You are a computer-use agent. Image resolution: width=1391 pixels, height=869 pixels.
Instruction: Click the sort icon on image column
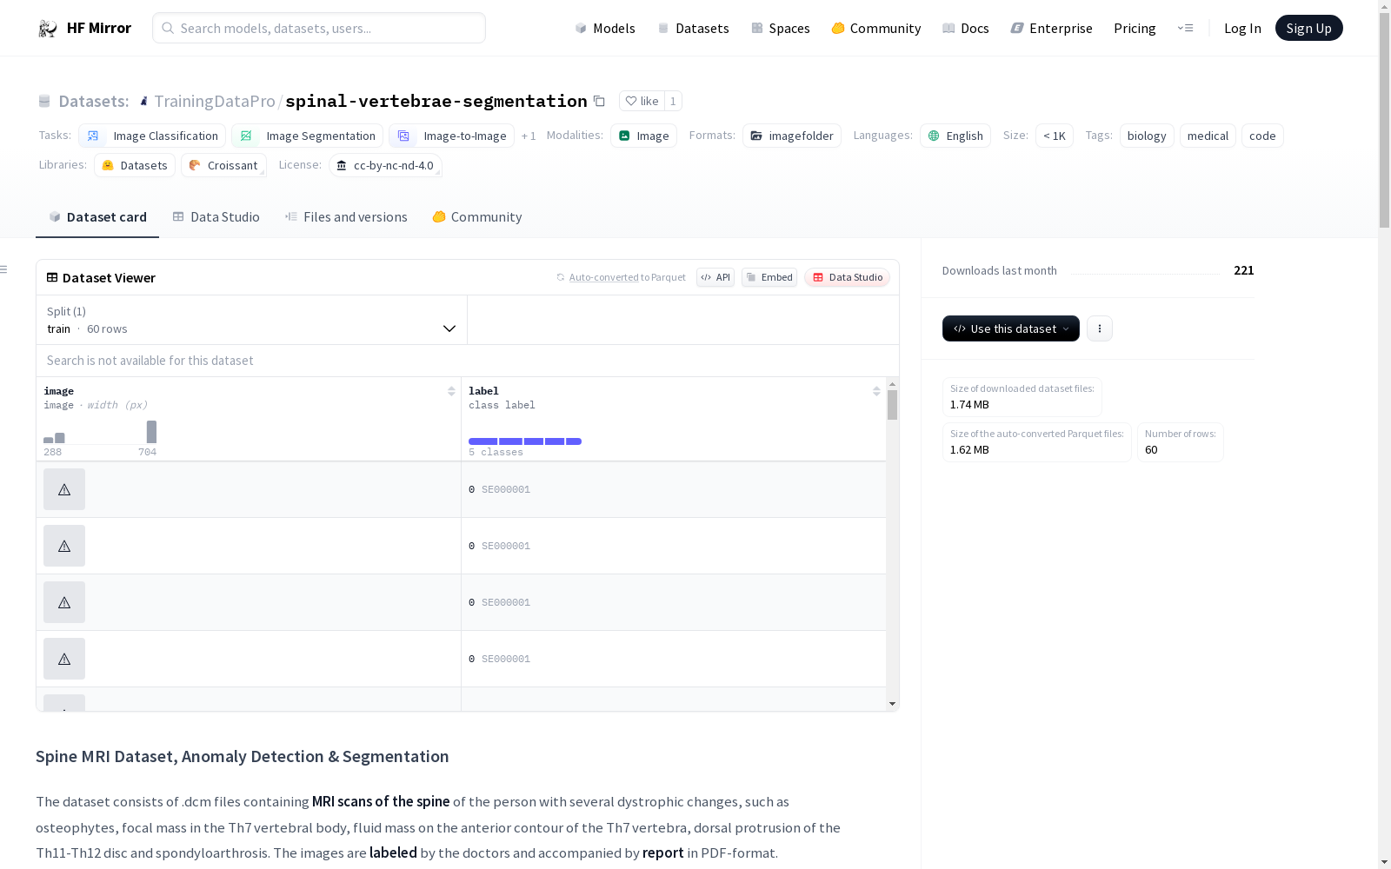(x=451, y=391)
